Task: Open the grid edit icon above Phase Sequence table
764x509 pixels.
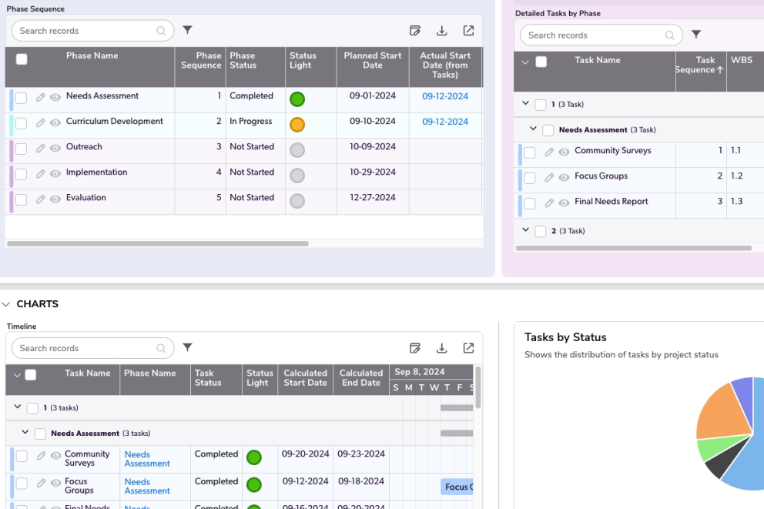Action: point(415,31)
